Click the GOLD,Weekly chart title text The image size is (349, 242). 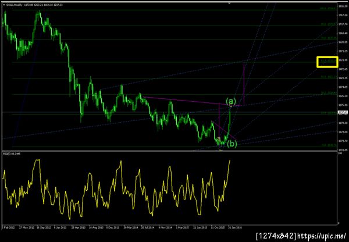click(x=14, y=5)
